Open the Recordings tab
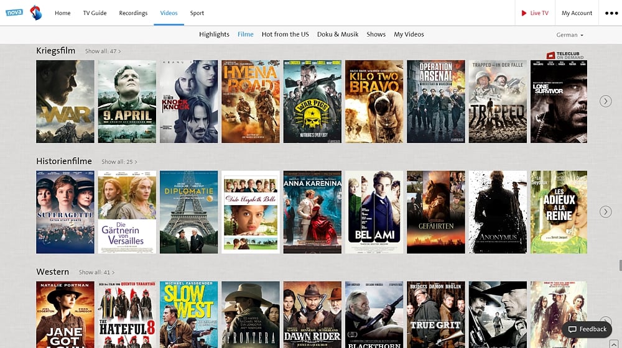The height and width of the screenshot is (348, 622). 133,13
